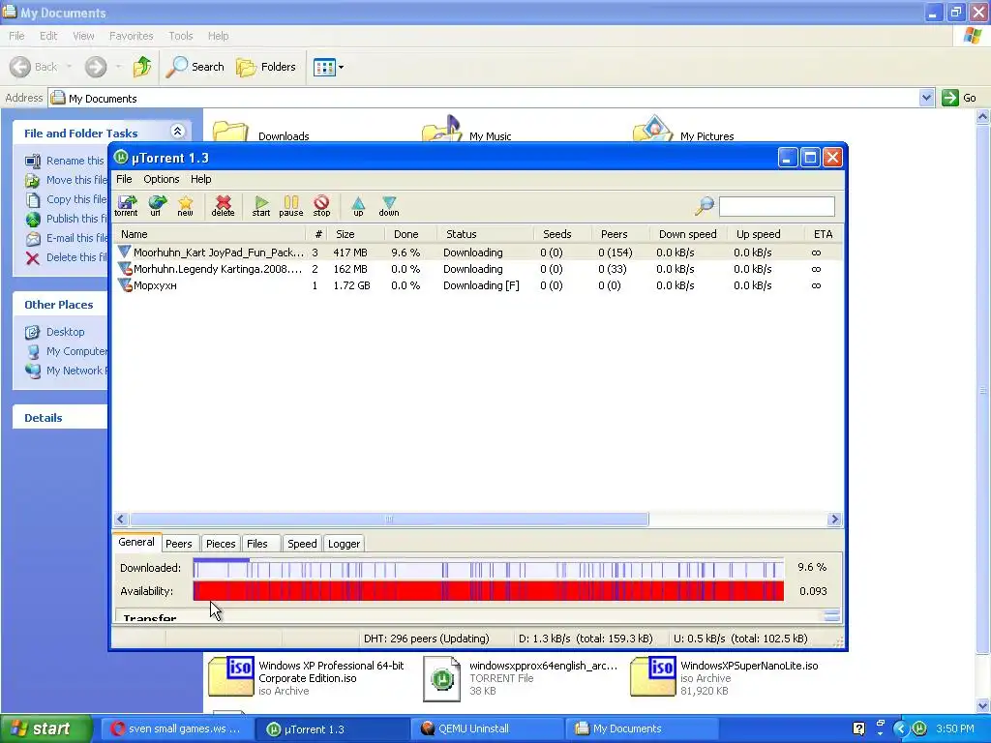Click the torrent list scroll left arrow
This screenshot has width=991, height=743.
pos(121,520)
